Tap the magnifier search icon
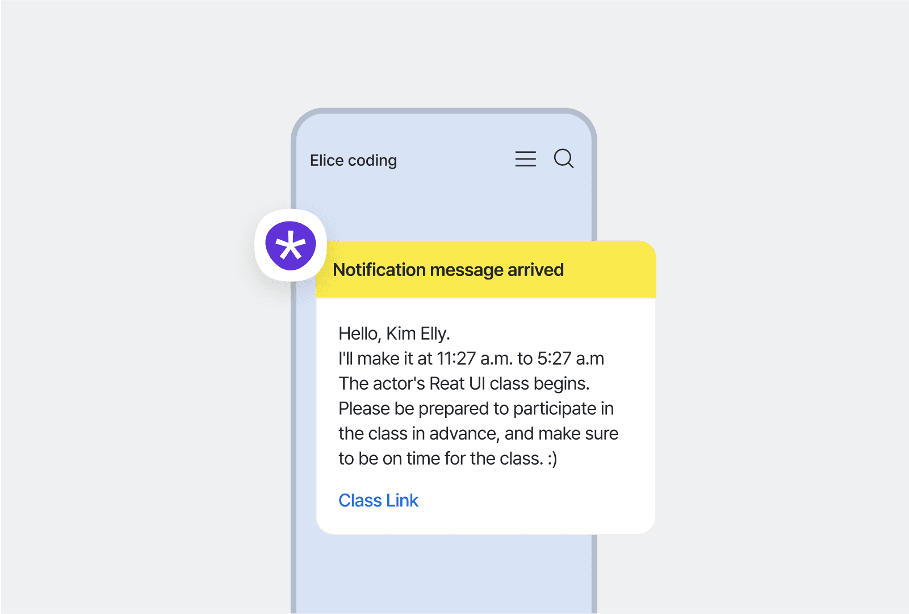 tap(564, 158)
